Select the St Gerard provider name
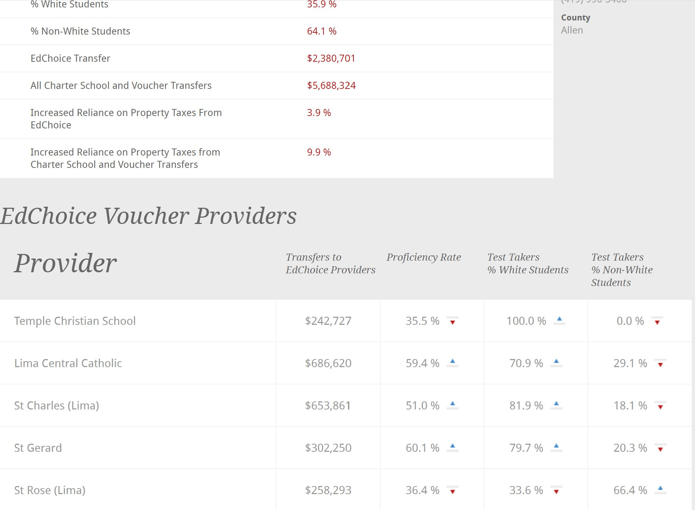Viewport: 695px width, 510px height. (38, 448)
